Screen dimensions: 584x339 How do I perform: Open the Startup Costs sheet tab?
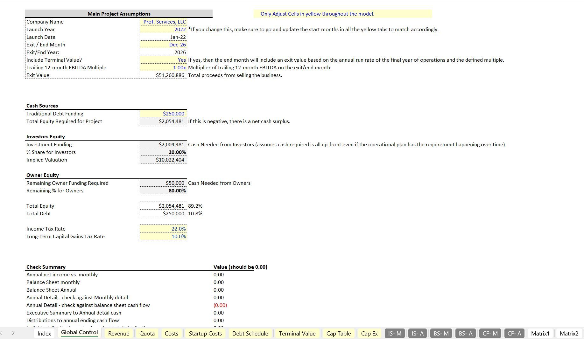205,333
